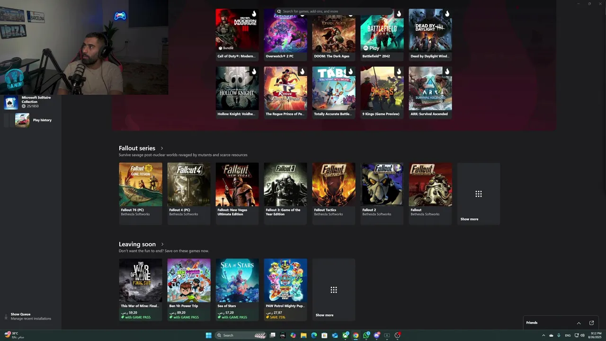Switch to Google Chrome on the taskbar
The image size is (606, 341).
[356, 335]
